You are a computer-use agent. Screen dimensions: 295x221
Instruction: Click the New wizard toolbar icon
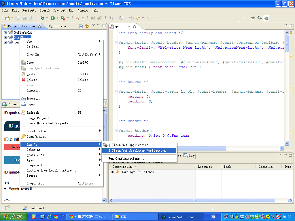pyautogui.click(x=7, y=18)
